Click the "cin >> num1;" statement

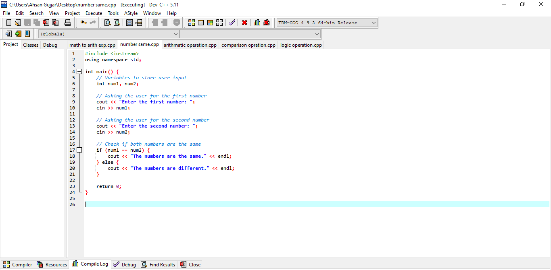pos(113,108)
